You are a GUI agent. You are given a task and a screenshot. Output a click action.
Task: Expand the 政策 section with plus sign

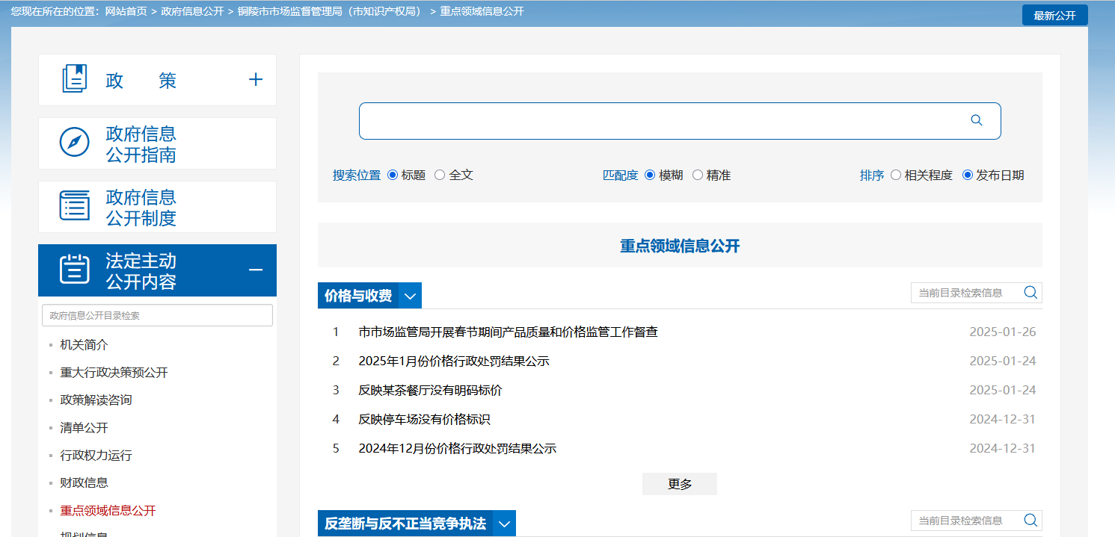coord(256,80)
